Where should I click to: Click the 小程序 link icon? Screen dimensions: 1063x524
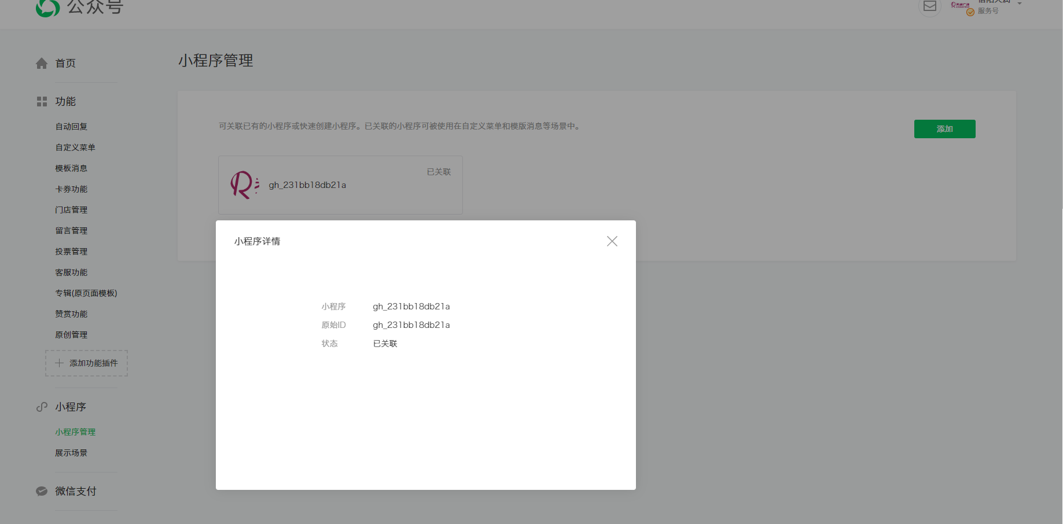point(42,407)
